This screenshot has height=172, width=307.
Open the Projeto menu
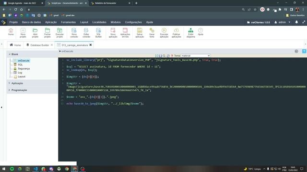[x=13, y=22]
